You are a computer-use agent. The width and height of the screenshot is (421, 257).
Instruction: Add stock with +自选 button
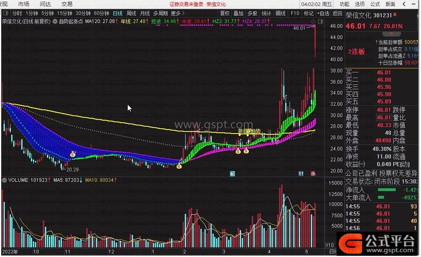point(323,13)
